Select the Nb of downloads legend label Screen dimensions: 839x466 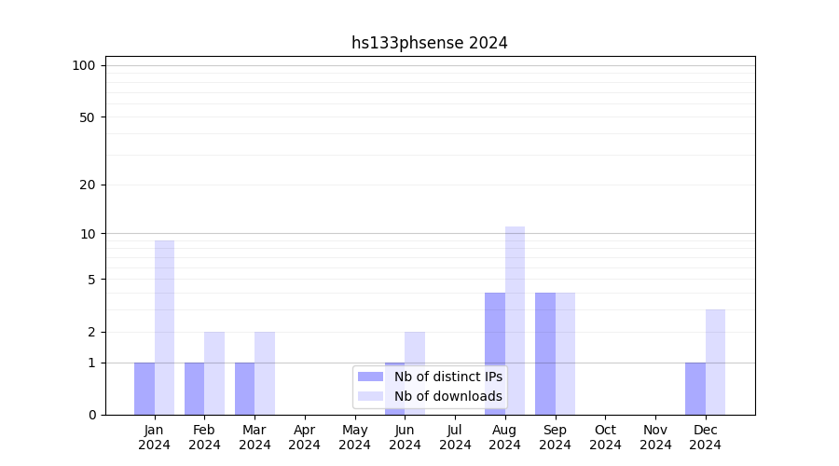pyautogui.click(x=447, y=396)
